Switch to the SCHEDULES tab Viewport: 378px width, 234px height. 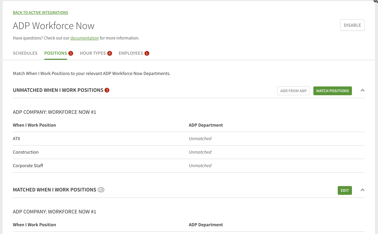tap(25, 53)
